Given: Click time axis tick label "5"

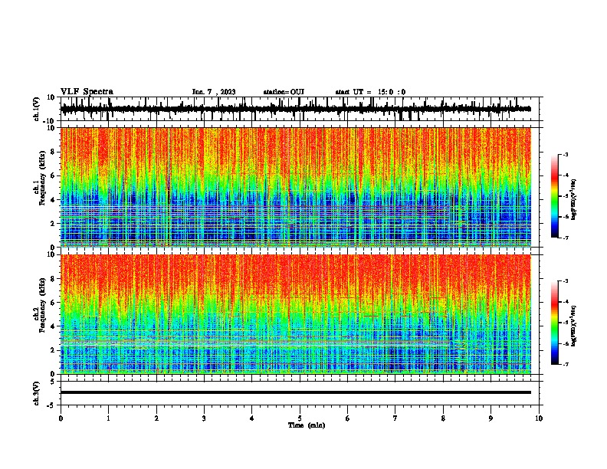Looking at the screenshot, I should (x=300, y=418).
